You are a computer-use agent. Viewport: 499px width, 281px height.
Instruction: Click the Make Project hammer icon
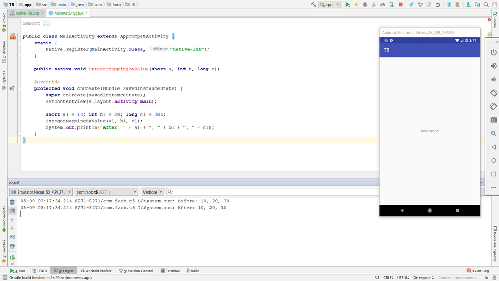[313, 5]
